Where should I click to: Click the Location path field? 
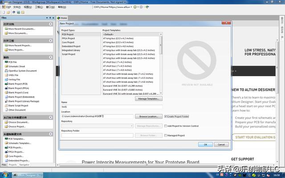coord(97,116)
